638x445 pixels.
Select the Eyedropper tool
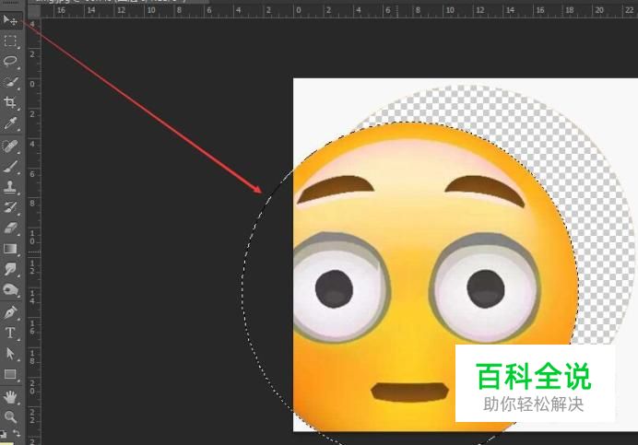10,123
